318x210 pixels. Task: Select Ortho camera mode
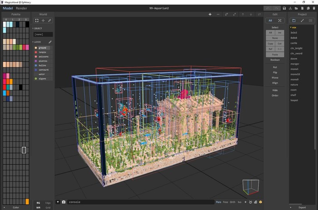click(233, 202)
